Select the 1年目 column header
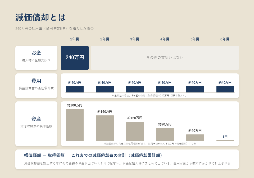 coord(75,39)
